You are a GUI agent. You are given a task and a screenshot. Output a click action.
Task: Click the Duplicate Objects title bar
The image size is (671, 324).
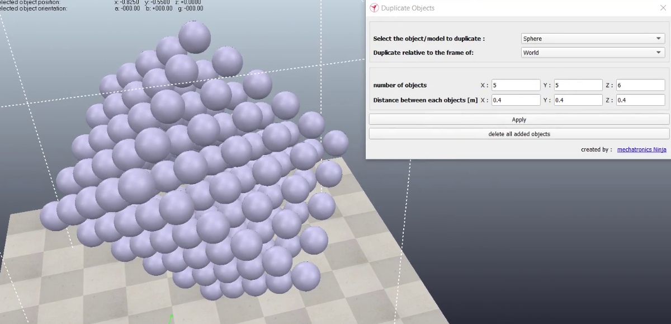(x=503, y=8)
